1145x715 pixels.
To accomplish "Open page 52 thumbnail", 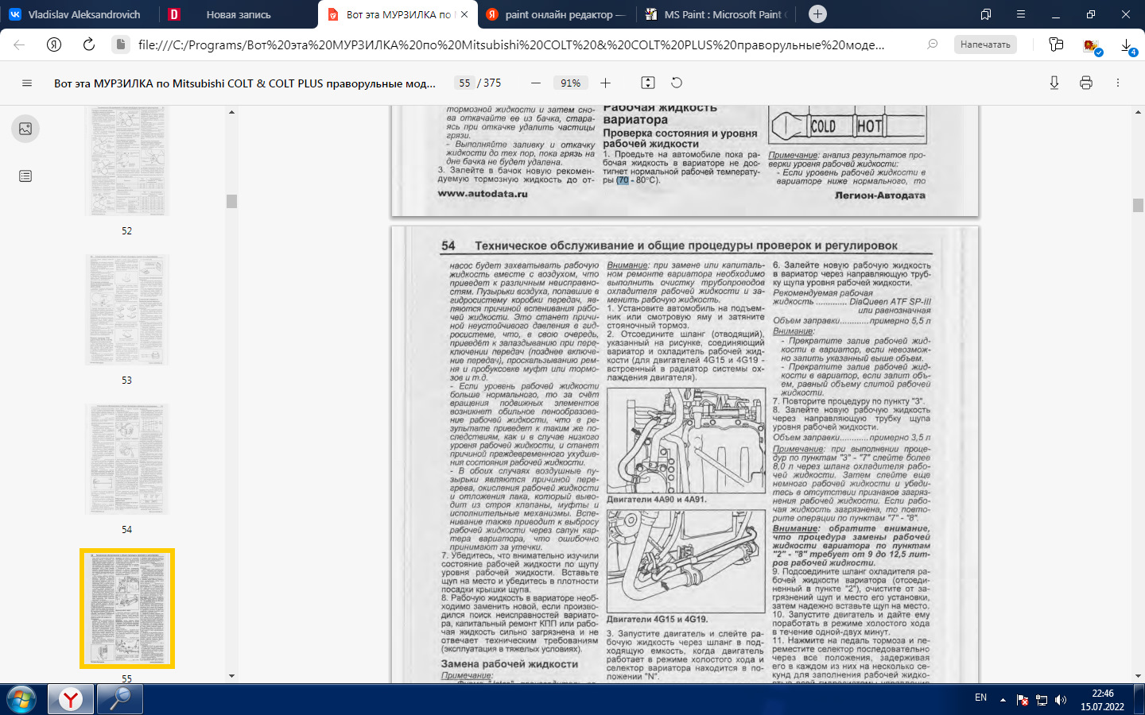I will pyautogui.click(x=126, y=161).
